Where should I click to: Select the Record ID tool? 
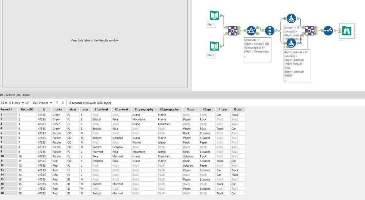click(x=270, y=31)
